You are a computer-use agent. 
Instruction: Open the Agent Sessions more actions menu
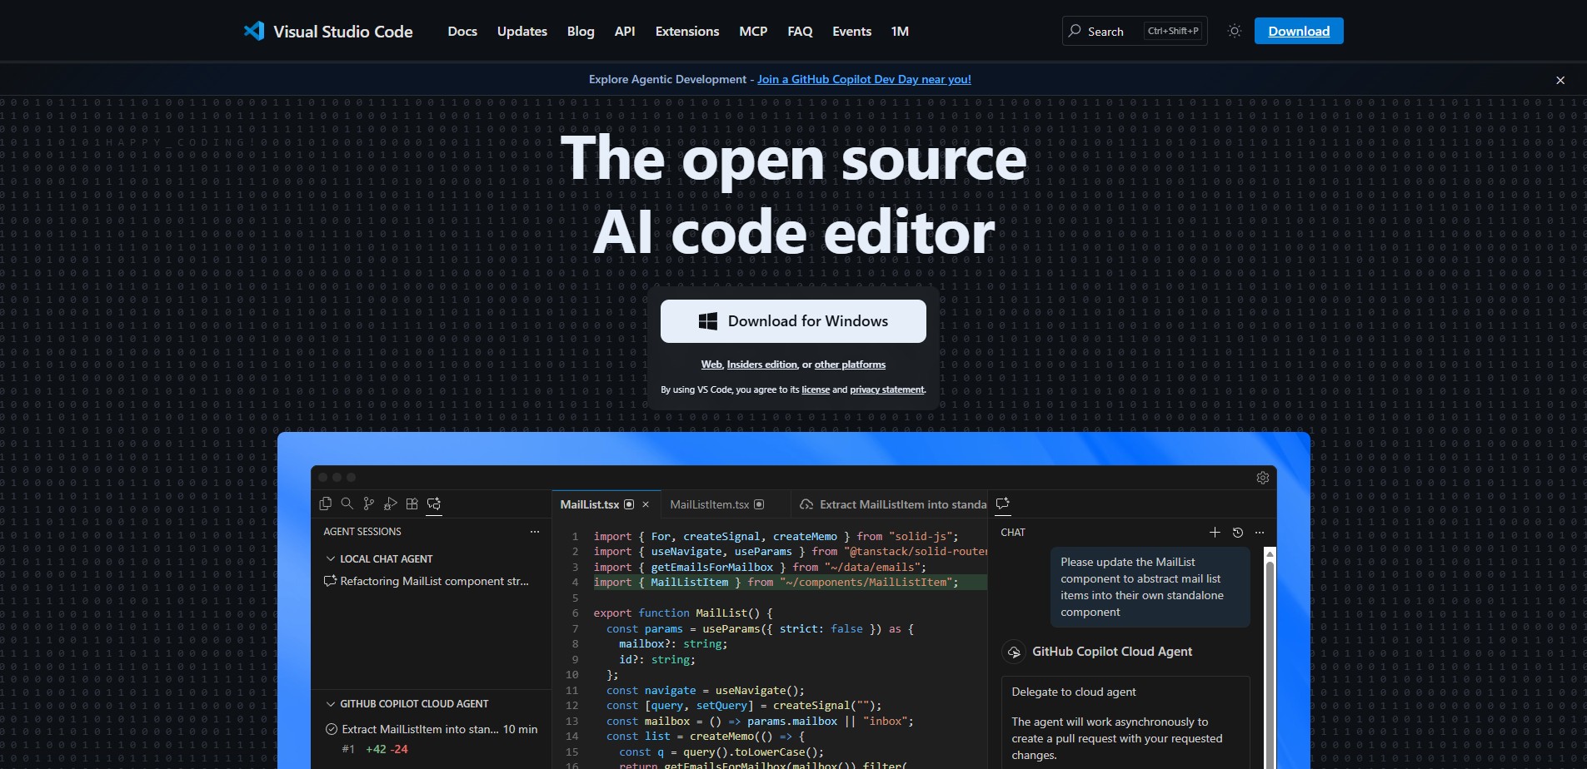point(535,532)
